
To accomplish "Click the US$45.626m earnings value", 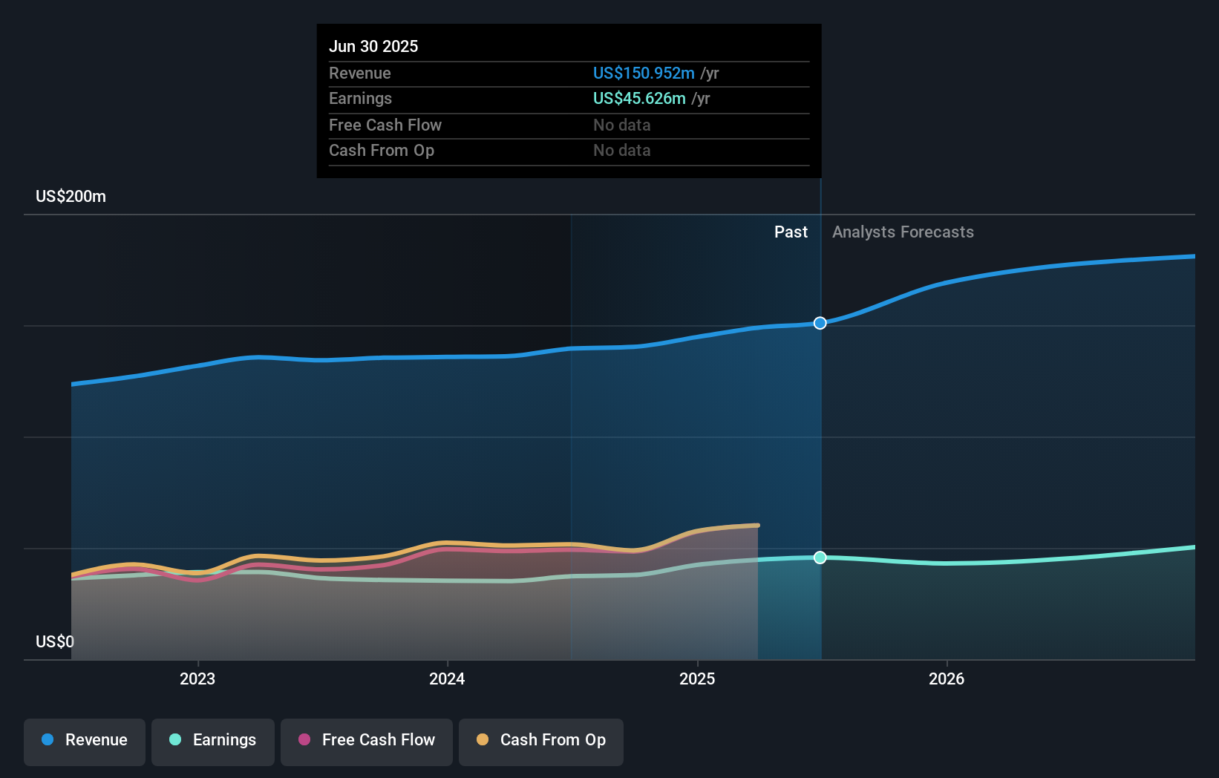I will pyautogui.click(x=639, y=99).
